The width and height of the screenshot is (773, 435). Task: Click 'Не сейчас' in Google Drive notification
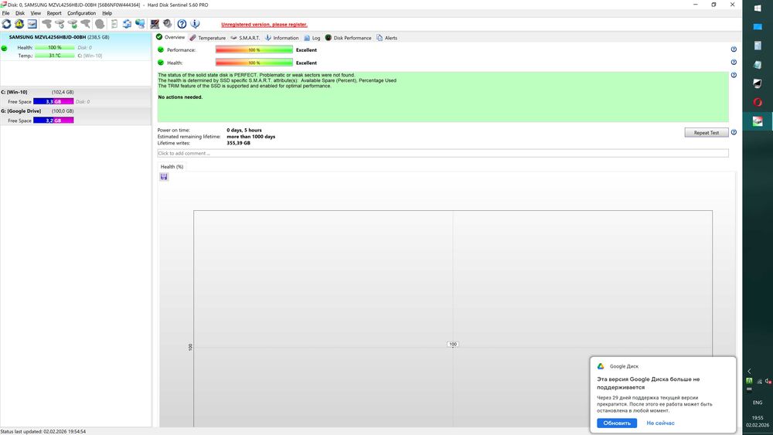coord(660,423)
